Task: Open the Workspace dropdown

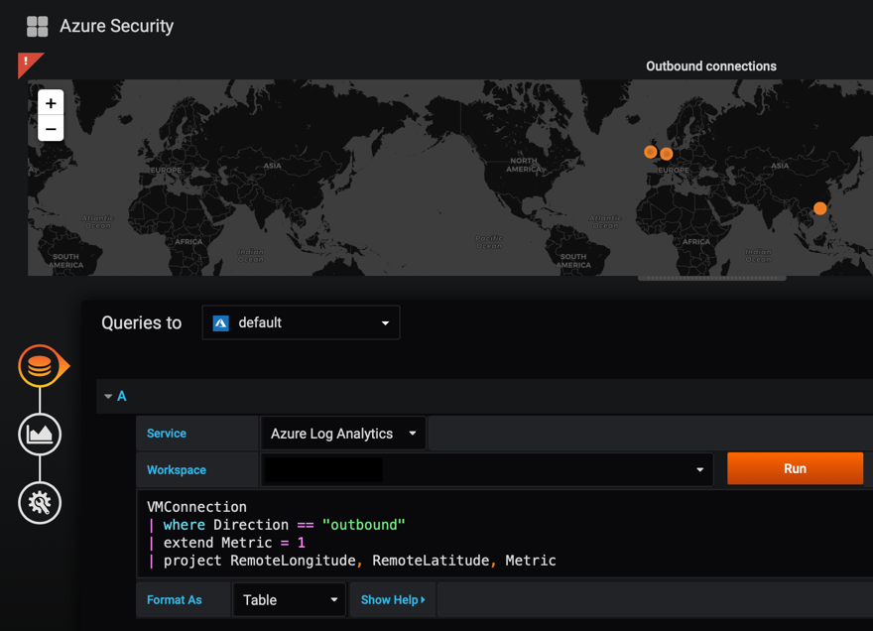Action: [x=487, y=469]
